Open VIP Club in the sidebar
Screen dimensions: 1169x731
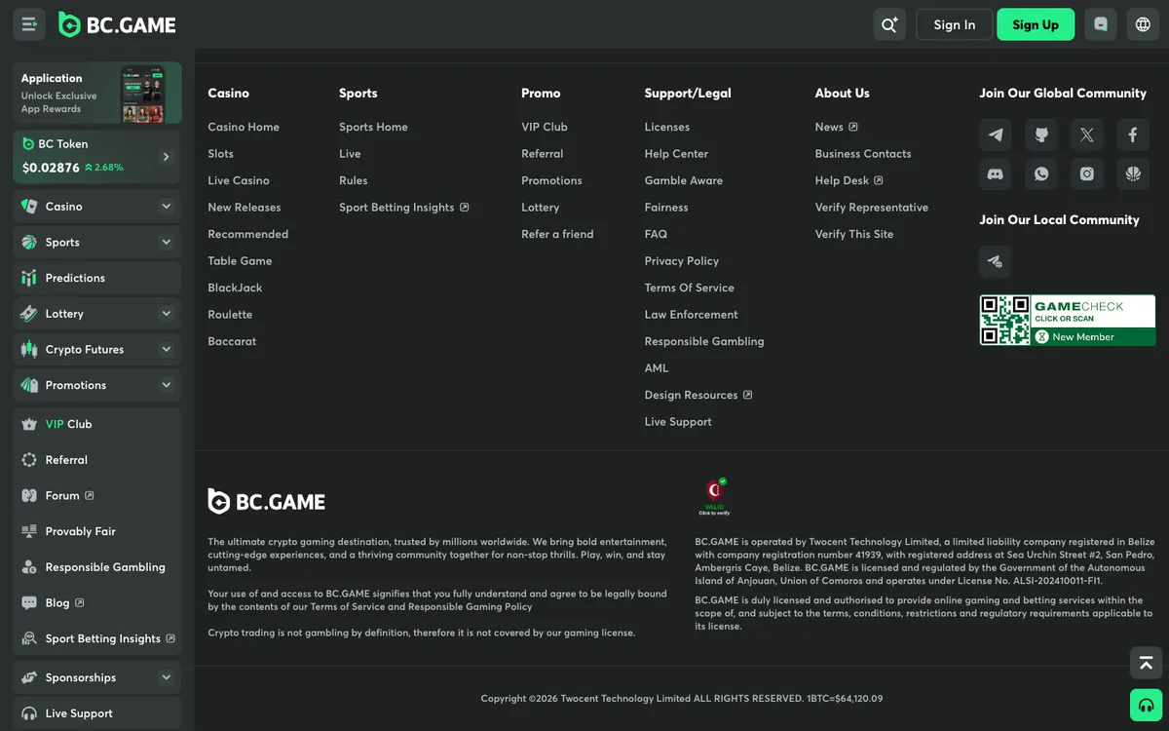tap(97, 424)
